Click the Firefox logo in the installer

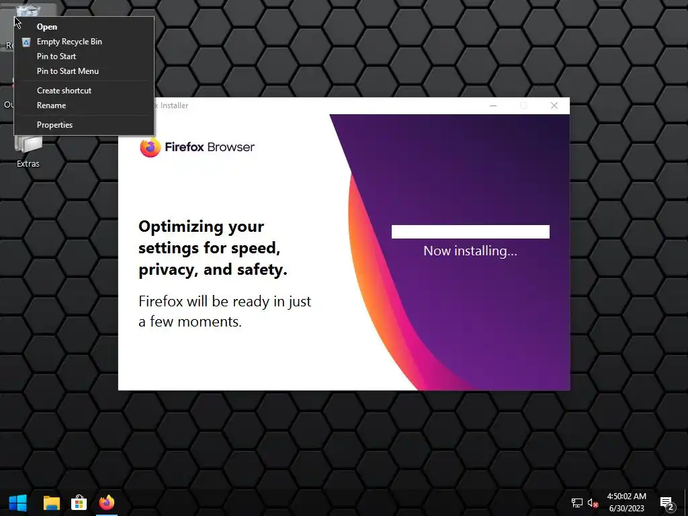(150, 147)
